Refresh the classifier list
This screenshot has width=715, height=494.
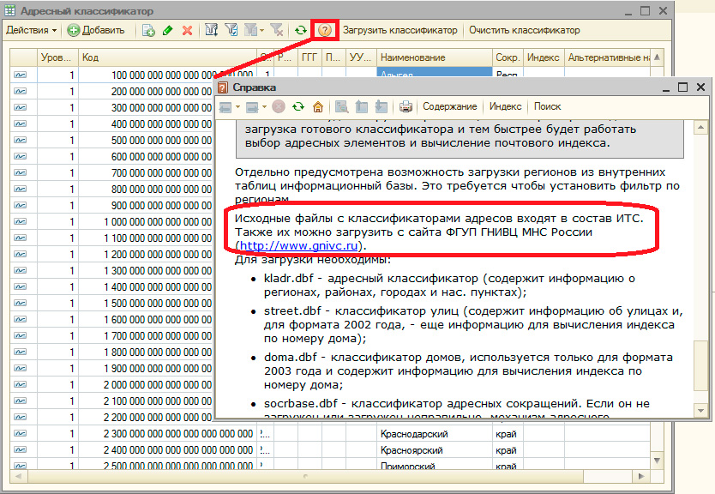click(x=300, y=30)
